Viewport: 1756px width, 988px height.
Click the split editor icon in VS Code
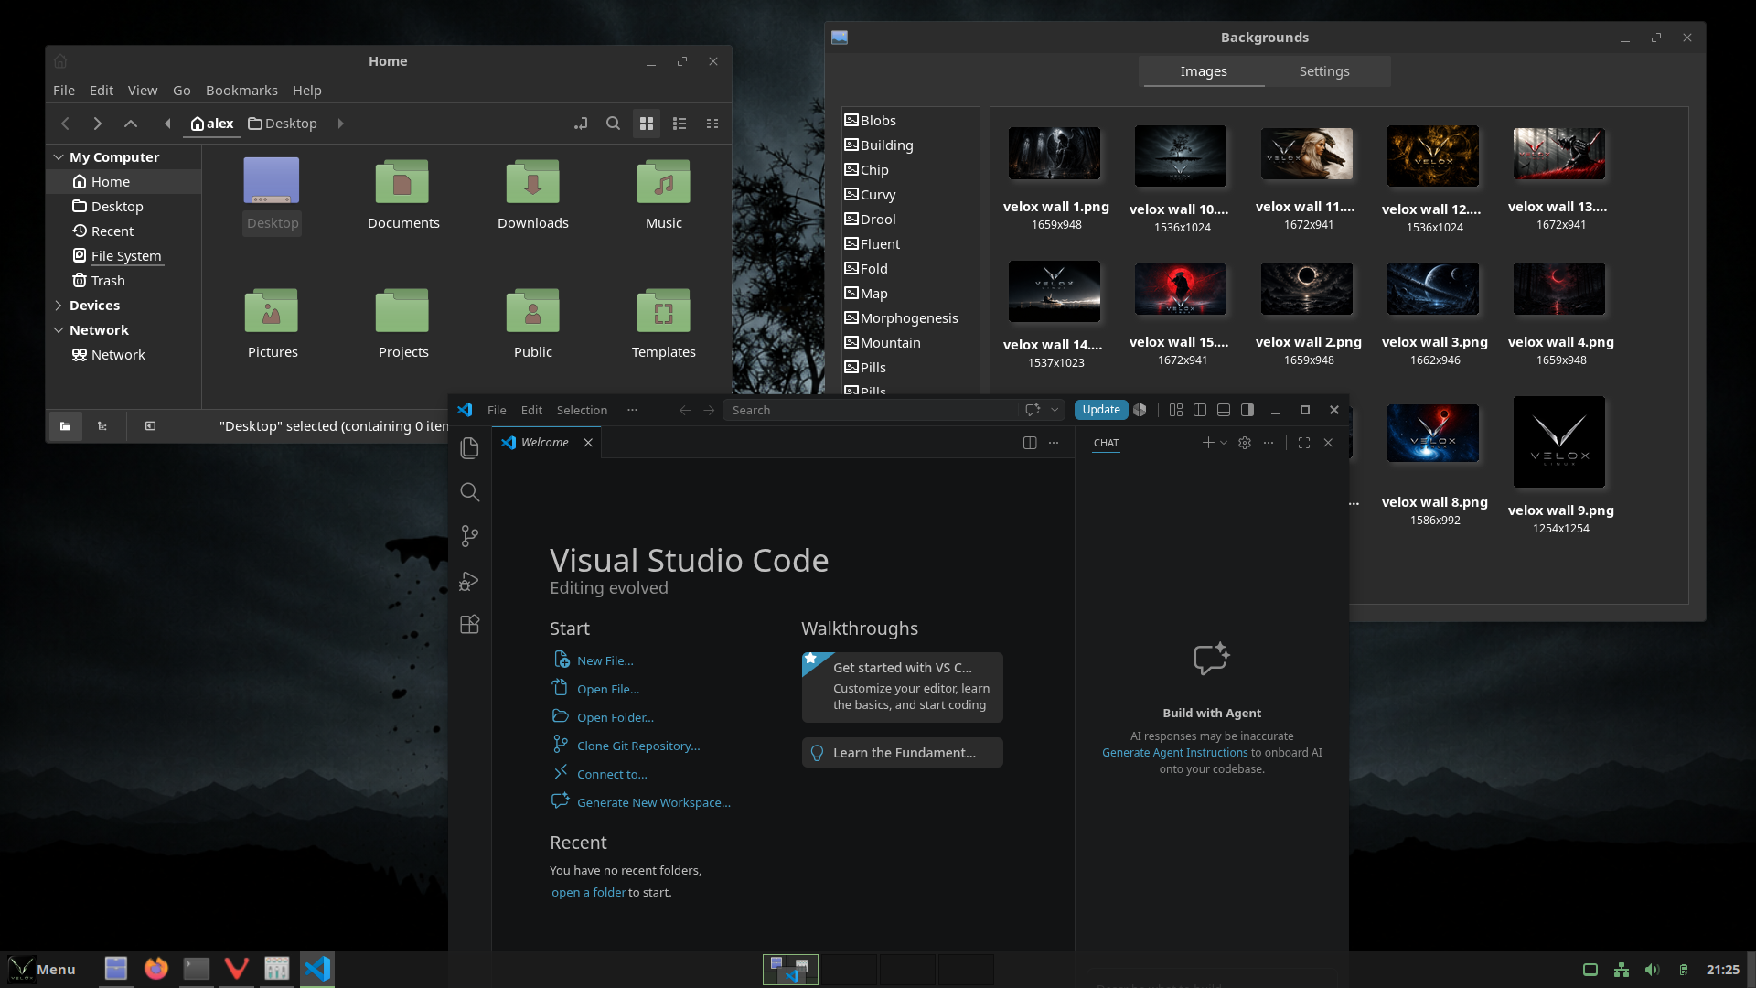[1030, 443]
